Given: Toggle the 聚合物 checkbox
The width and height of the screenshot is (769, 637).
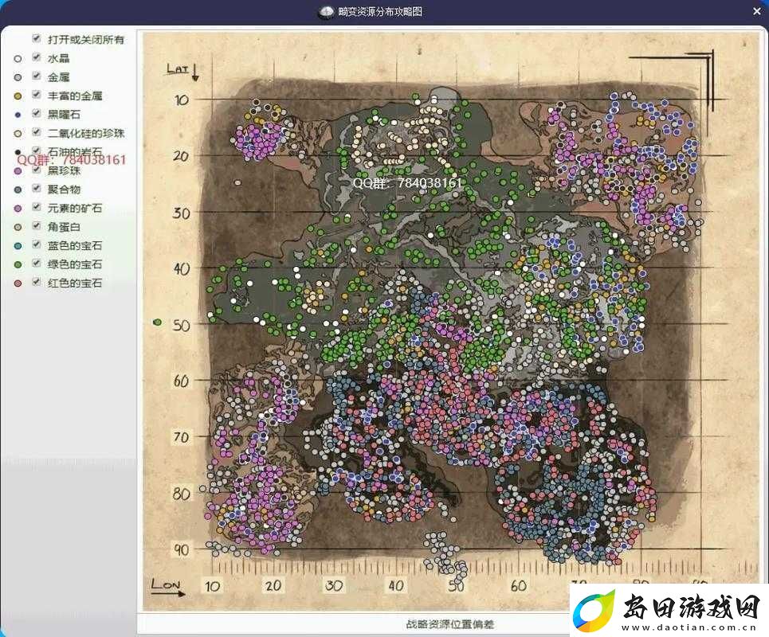Looking at the screenshot, I should 37,188.
